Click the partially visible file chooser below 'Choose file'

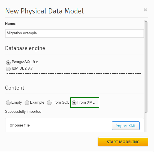pyautogui.click(x=23, y=132)
